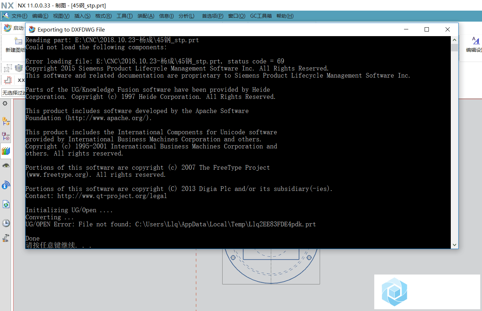Close the Exporting to DXFDWG File window

tap(448, 29)
